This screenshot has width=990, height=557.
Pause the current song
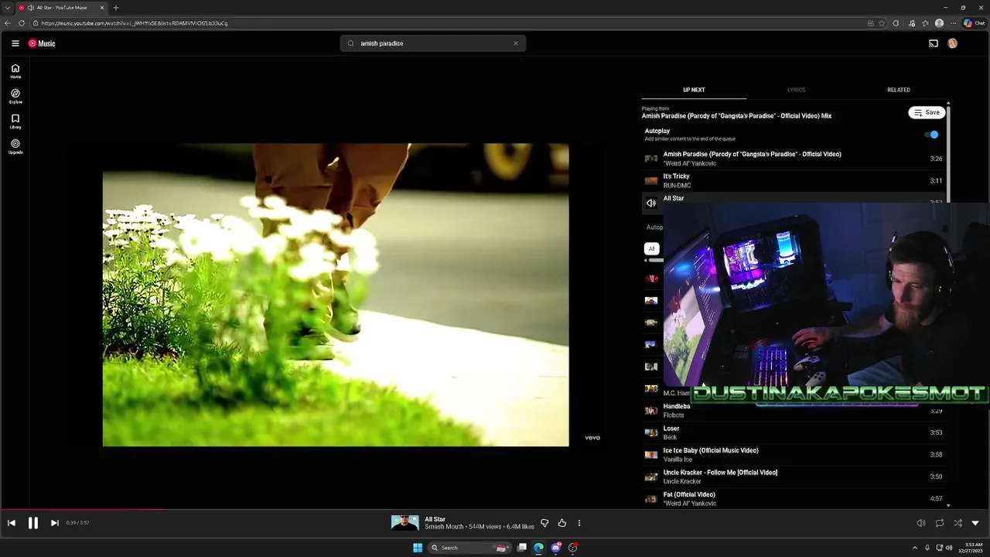[x=33, y=523]
